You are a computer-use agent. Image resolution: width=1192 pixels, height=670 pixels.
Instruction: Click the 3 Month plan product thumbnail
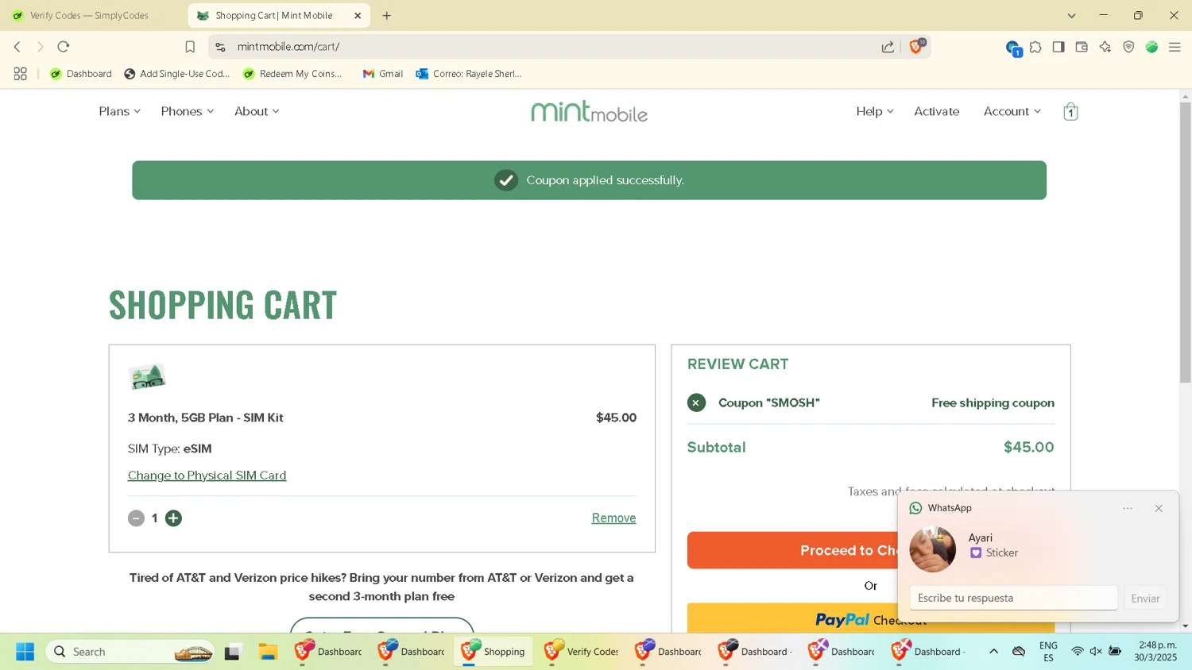[x=147, y=377]
